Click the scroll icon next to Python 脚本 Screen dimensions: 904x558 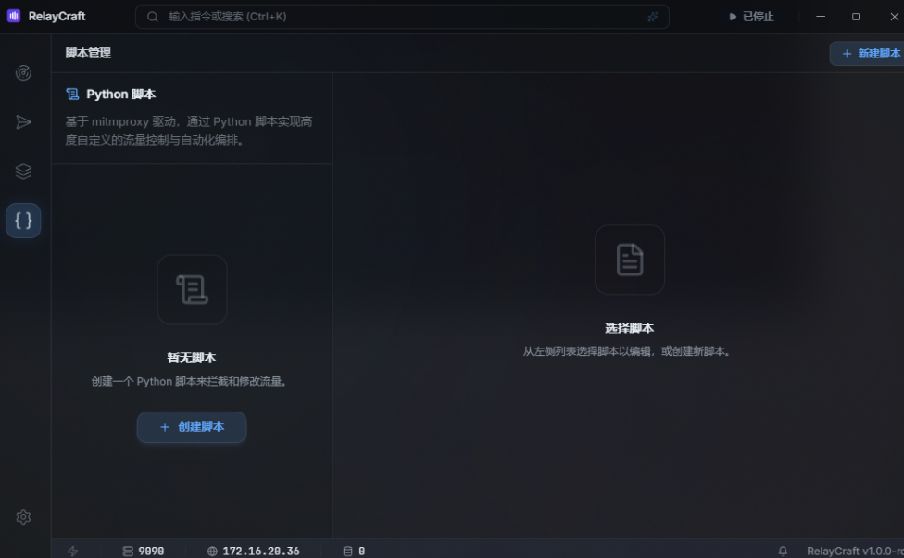72,94
